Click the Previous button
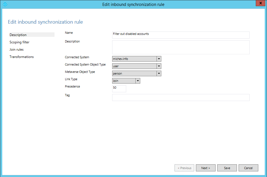Viewport: 267px width, 177px height. point(184,168)
